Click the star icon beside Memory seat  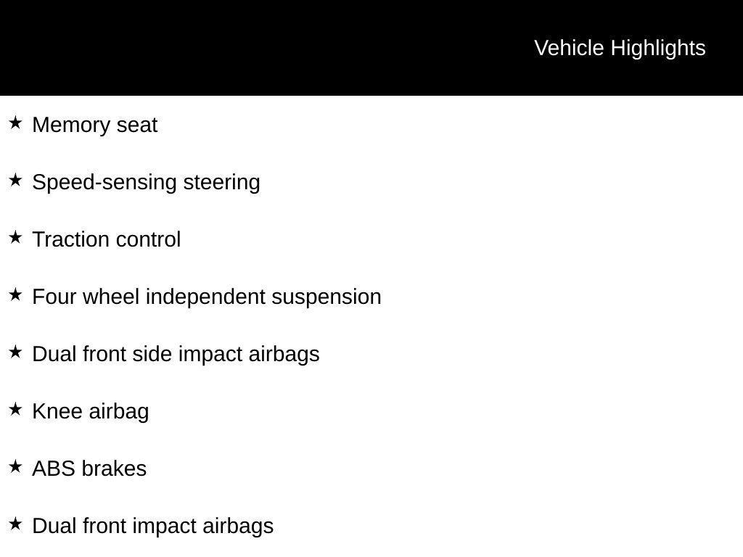[x=15, y=123]
